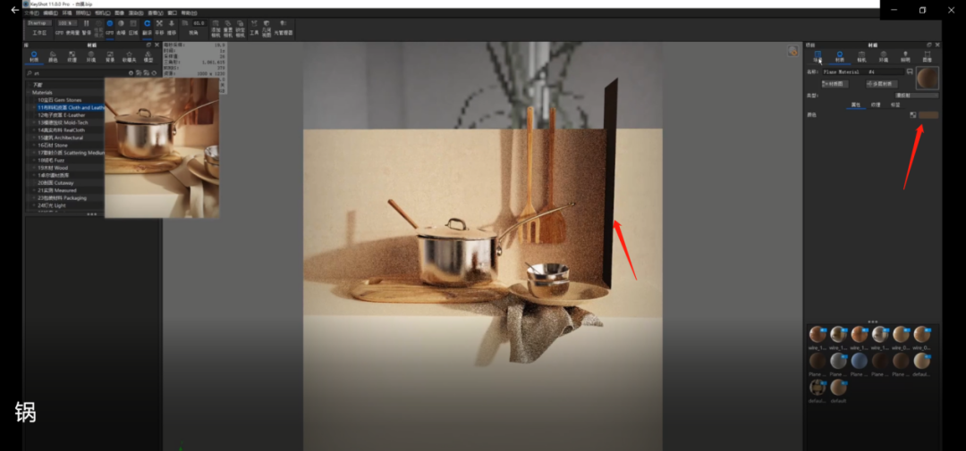Click the Add Camera (添加相机) icon
Image resolution: width=966 pixels, height=451 pixels.
tap(215, 27)
